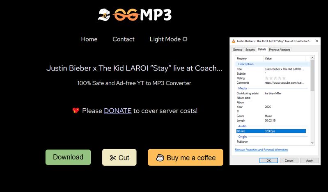Click the Publisher property row
This screenshot has height=192, width=328.
click(271, 142)
